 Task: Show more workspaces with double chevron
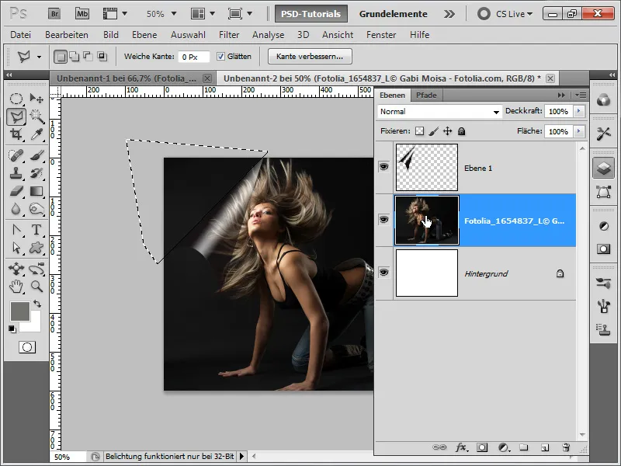449,14
